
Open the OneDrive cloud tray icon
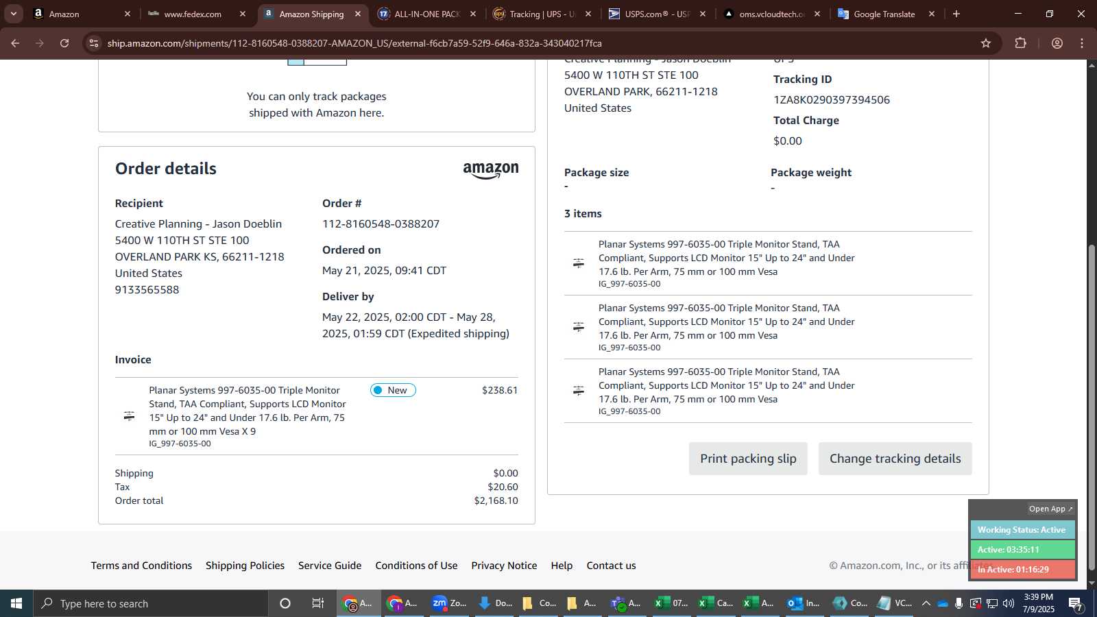[x=943, y=603]
